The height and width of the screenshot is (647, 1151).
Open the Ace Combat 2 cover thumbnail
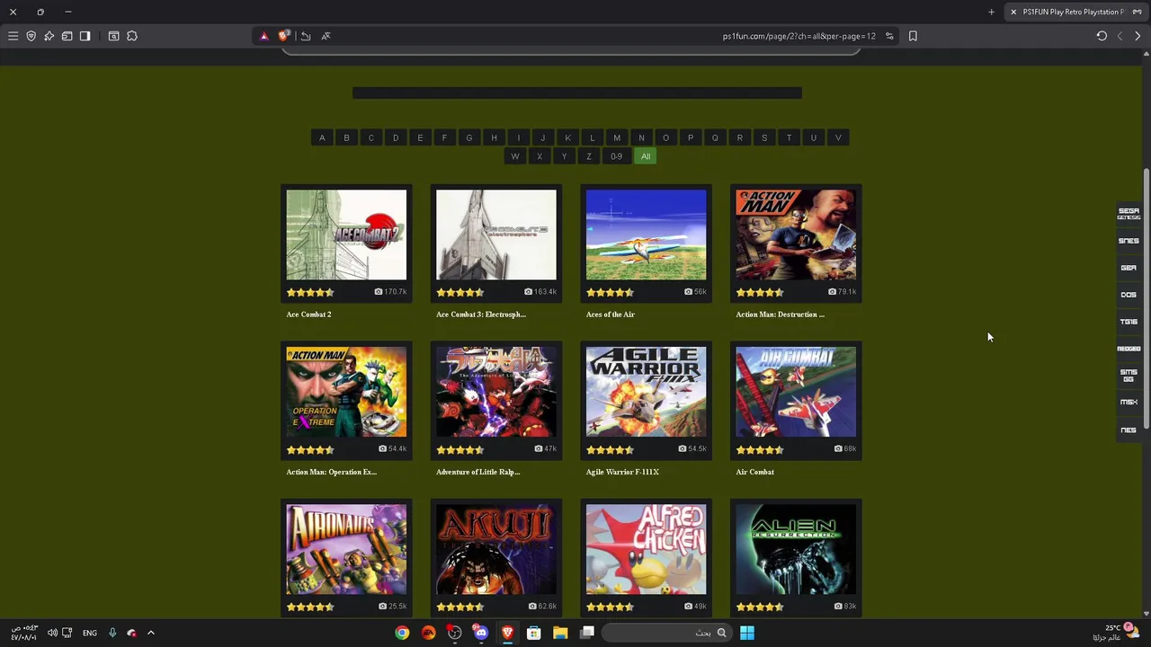[346, 235]
